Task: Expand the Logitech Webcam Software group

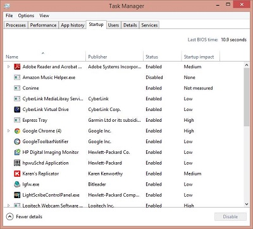Action: [x=9, y=206]
